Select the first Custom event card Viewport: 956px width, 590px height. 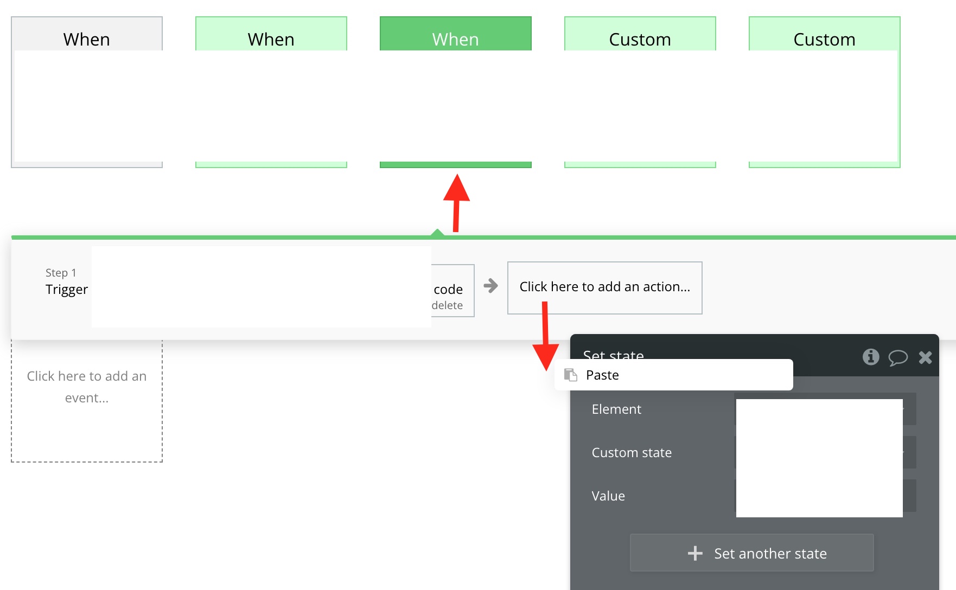[640, 92]
